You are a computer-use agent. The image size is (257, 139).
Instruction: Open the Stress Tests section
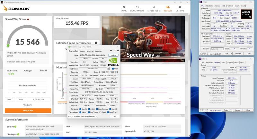pos(154,7)
